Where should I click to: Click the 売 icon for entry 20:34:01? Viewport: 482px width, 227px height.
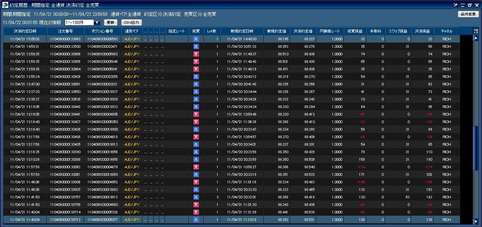tap(196, 144)
